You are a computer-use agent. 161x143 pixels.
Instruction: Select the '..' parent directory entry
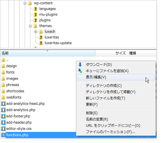pyautogui.click(x=7, y=60)
